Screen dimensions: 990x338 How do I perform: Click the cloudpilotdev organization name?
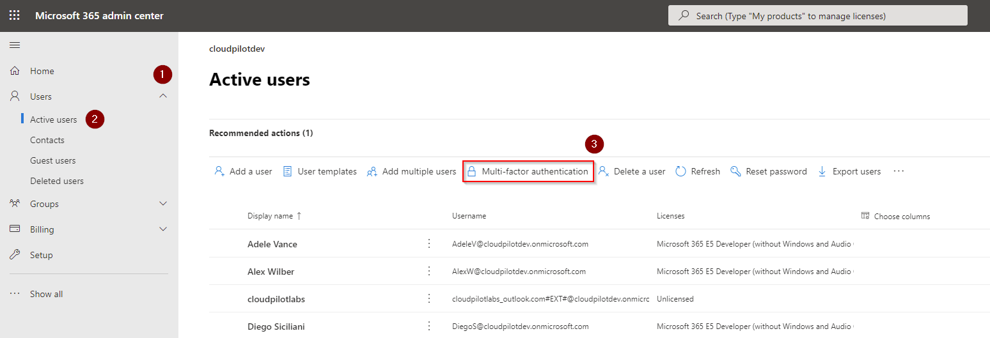(x=237, y=49)
